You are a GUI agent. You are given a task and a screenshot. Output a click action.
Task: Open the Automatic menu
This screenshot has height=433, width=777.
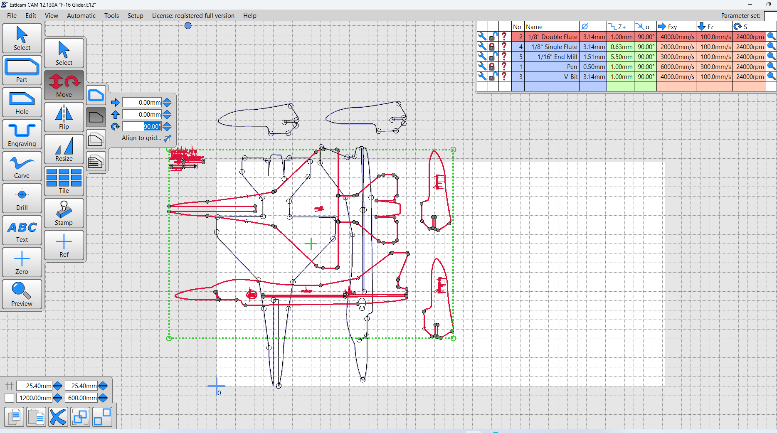tap(81, 16)
